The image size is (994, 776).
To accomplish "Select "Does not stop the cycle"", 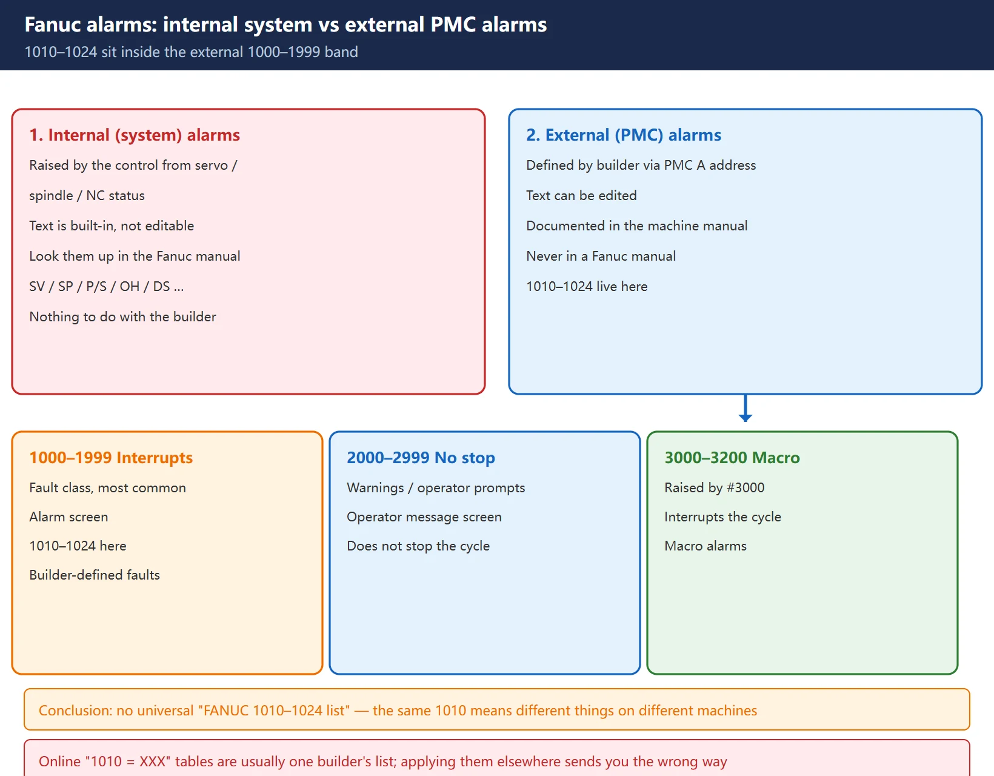I will tap(418, 546).
